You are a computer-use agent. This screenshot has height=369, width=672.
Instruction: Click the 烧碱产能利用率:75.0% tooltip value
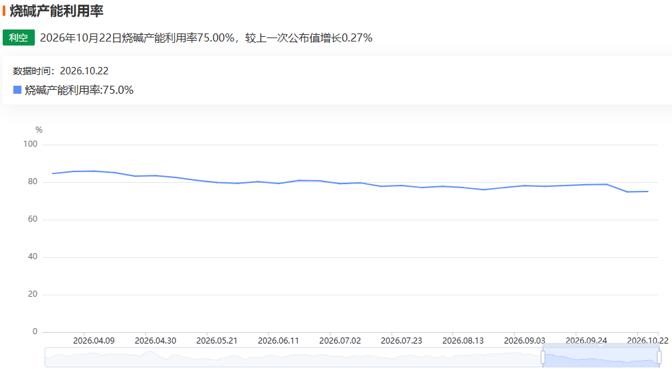pyautogui.click(x=79, y=90)
